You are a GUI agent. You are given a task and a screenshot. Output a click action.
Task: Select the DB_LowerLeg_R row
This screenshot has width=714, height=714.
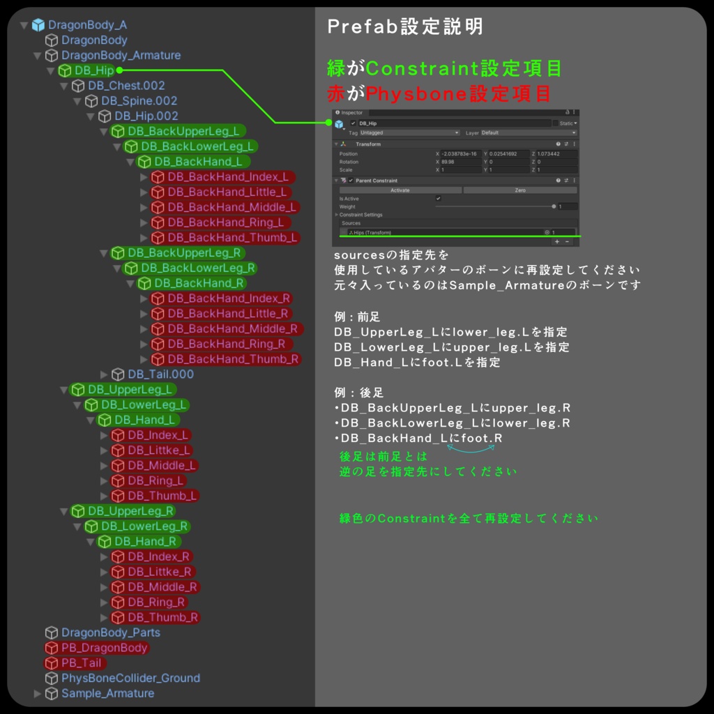point(138,526)
